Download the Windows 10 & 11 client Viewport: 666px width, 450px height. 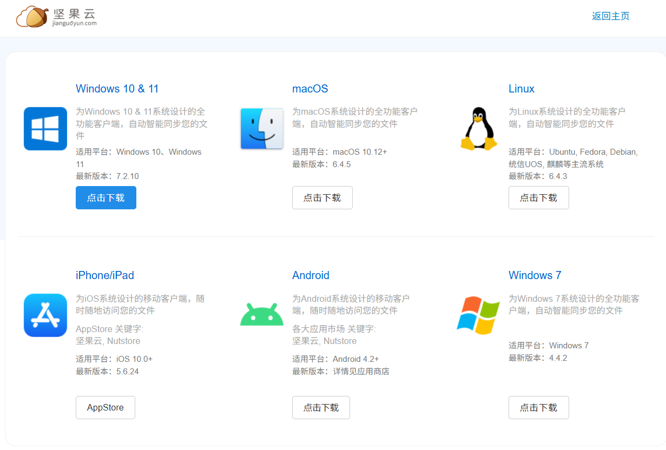point(106,198)
